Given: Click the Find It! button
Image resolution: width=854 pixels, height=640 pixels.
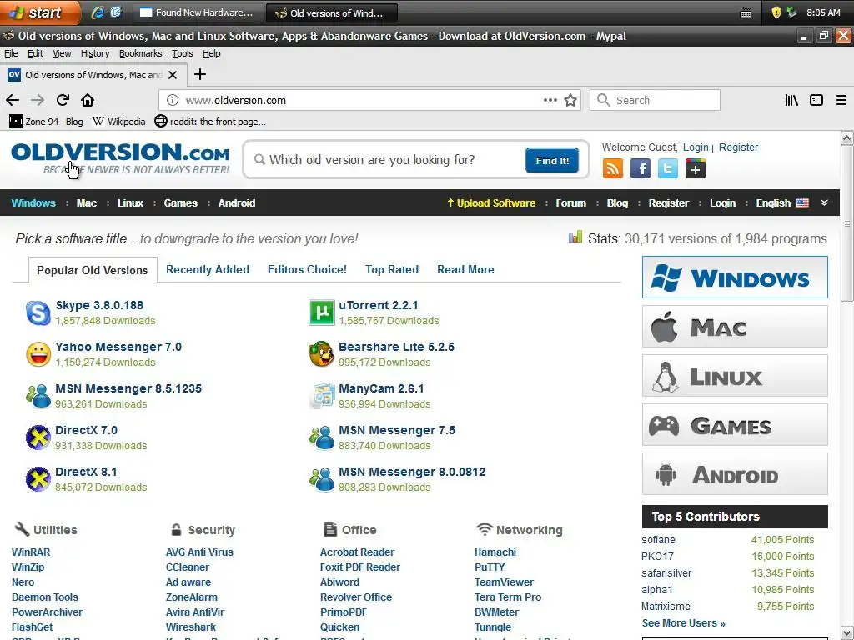Looking at the screenshot, I should 552,161.
